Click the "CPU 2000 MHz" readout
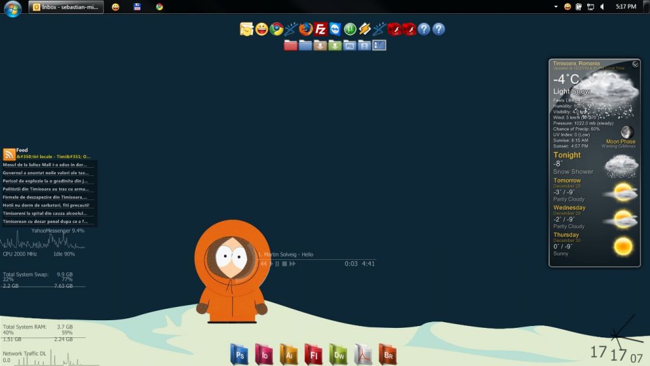The image size is (650, 366). (20, 254)
